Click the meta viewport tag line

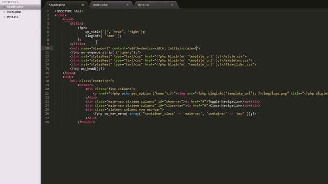135,48
